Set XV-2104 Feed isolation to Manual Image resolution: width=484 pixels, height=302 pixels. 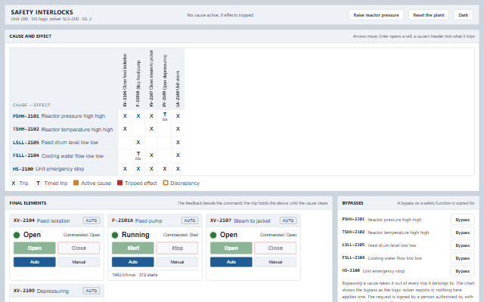(79, 262)
